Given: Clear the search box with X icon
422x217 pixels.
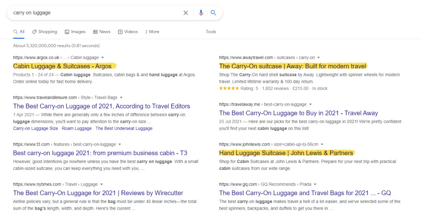Looking at the screenshot, I should pos(186,13).
